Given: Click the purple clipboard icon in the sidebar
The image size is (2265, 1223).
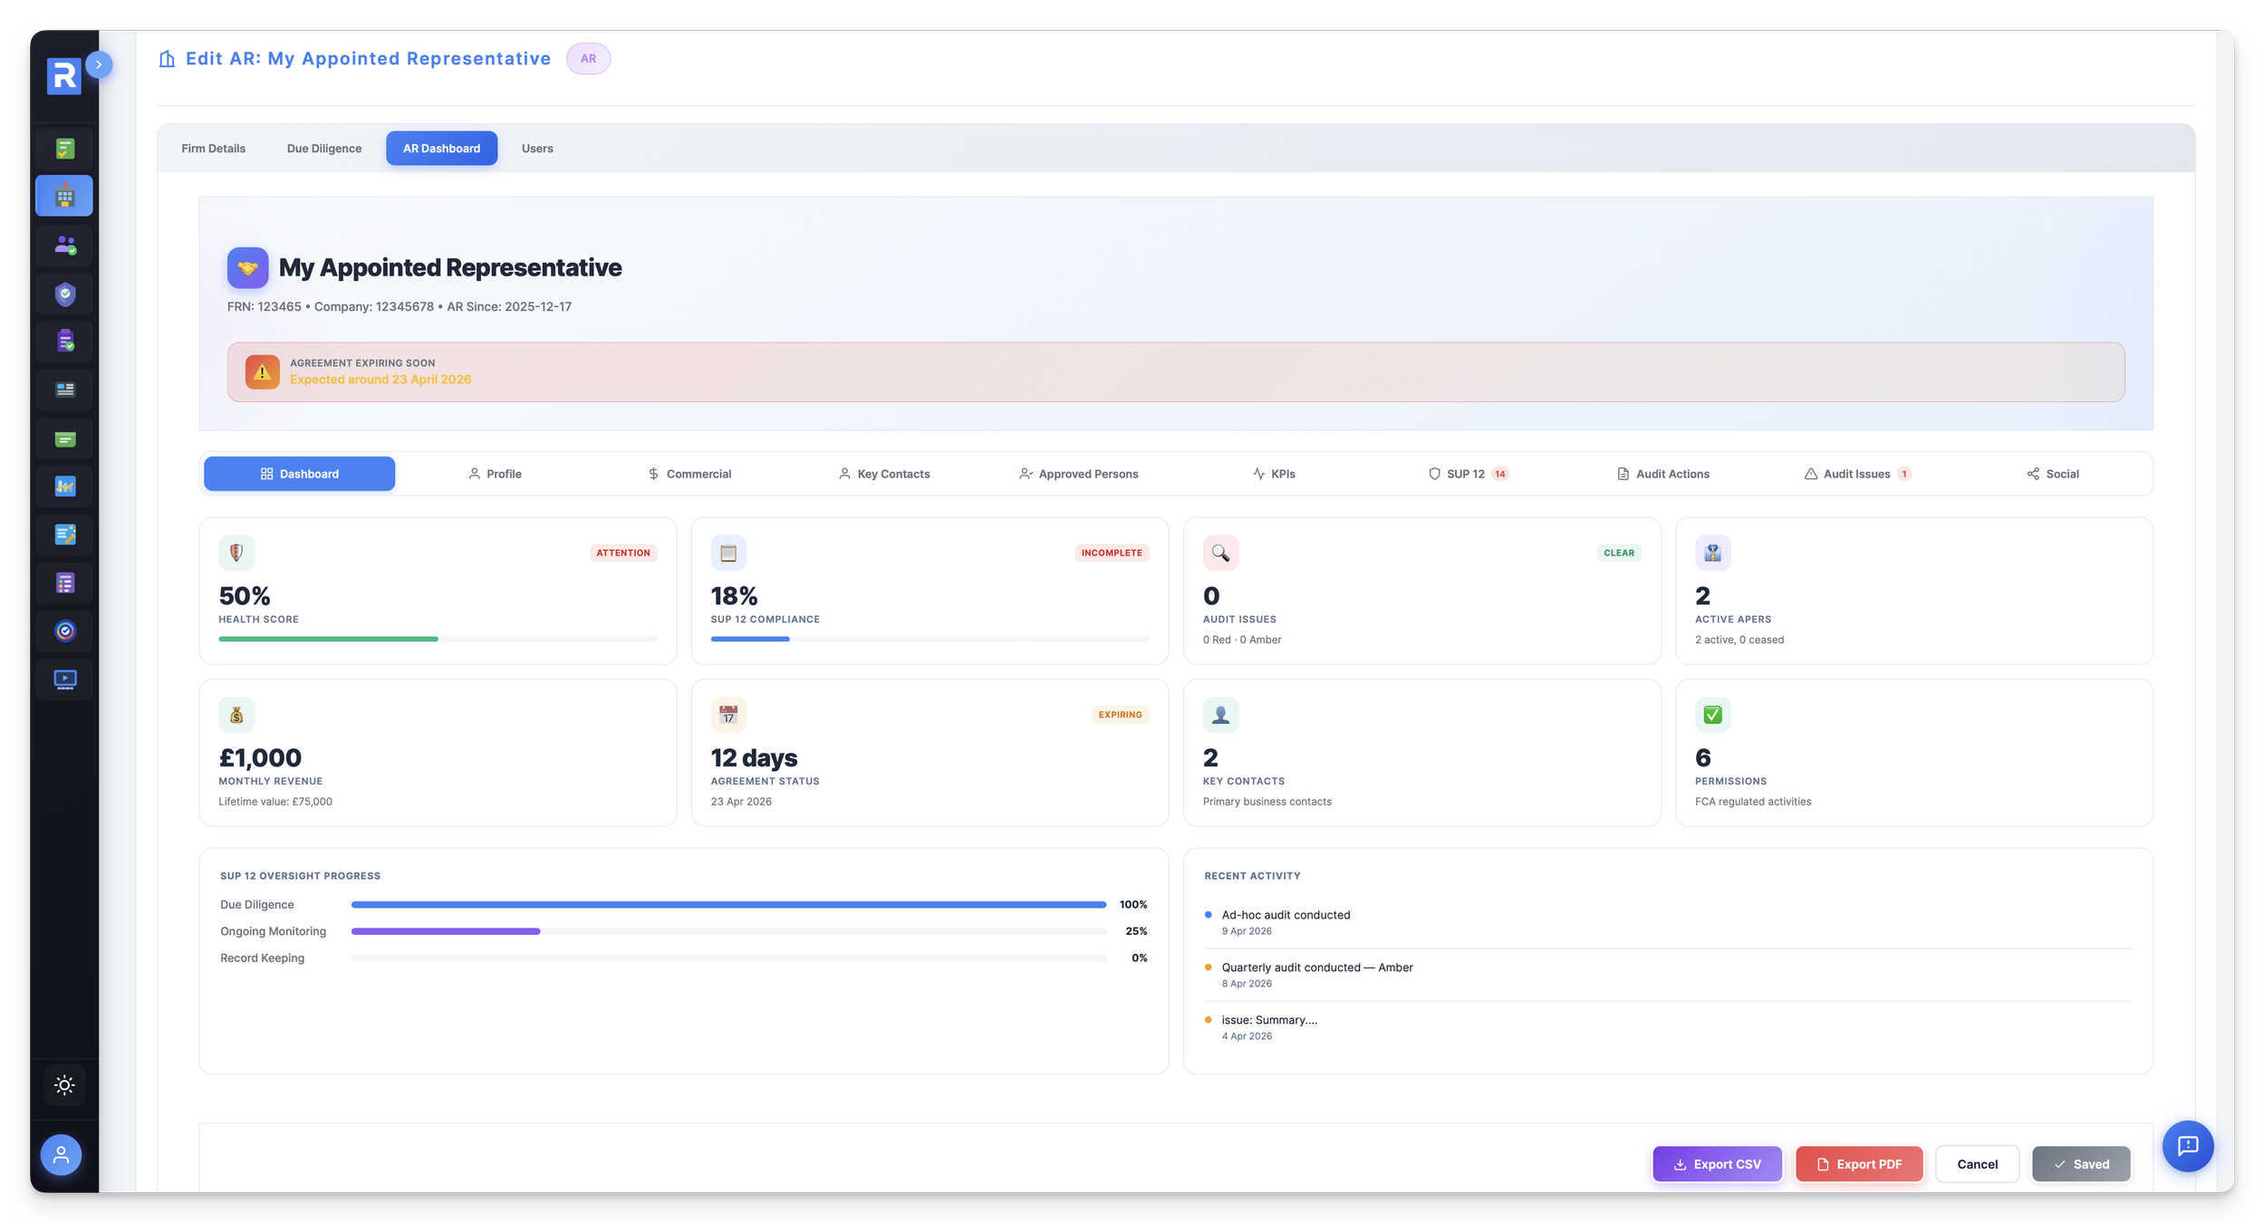Looking at the screenshot, I should (64, 342).
